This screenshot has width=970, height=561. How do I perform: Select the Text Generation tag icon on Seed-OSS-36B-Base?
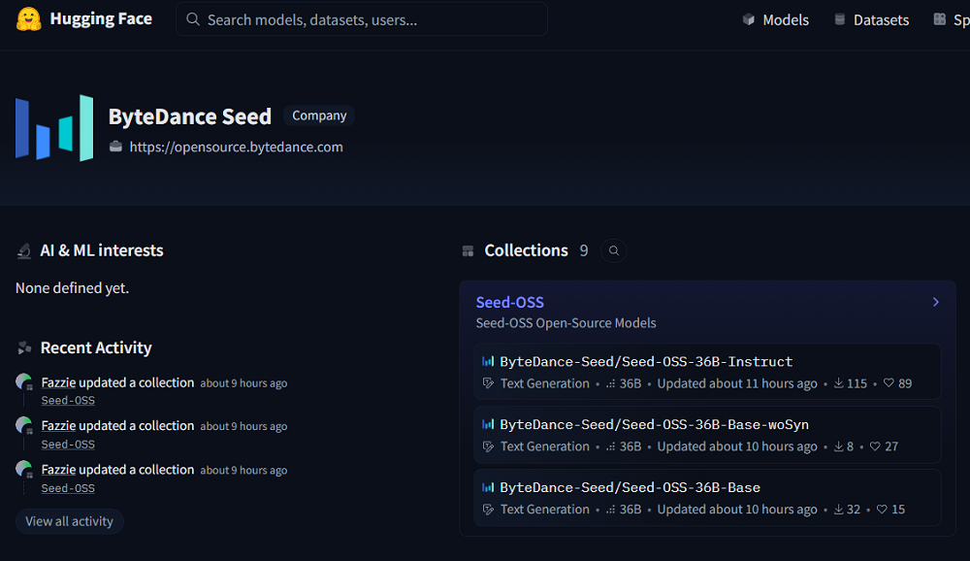489,509
